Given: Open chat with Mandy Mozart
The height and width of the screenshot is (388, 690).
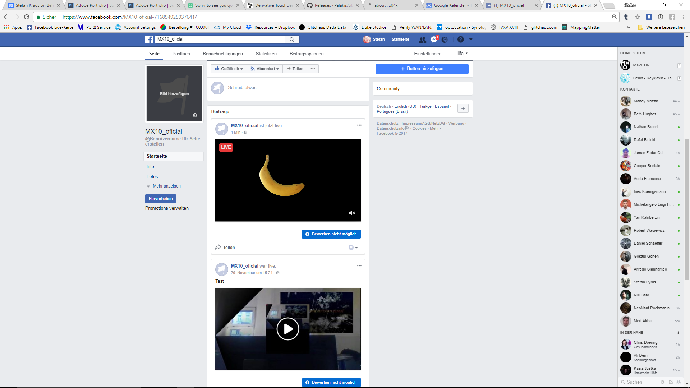Looking at the screenshot, I should tap(650, 101).
